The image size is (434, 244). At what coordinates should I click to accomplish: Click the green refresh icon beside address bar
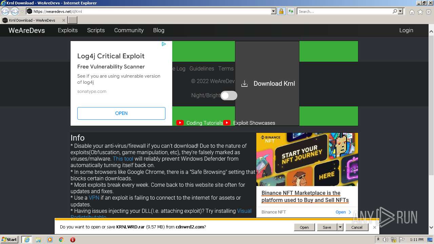pos(291,11)
